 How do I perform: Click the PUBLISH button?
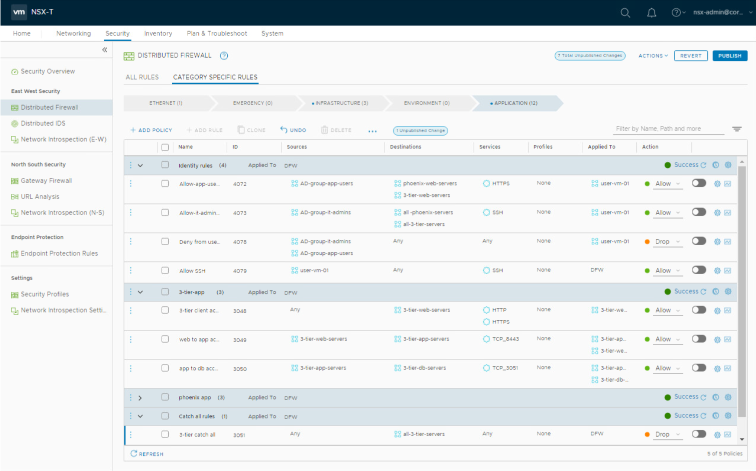[x=729, y=56]
